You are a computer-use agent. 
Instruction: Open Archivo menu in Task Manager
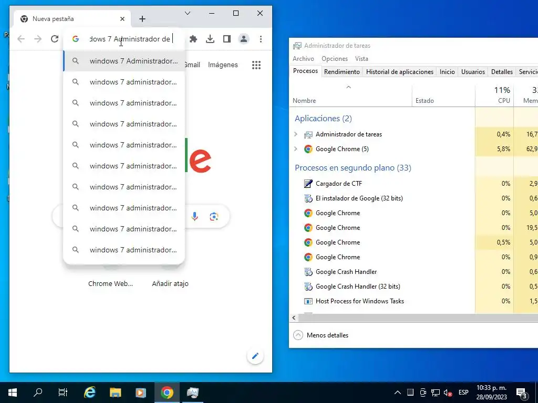[303, 59]
